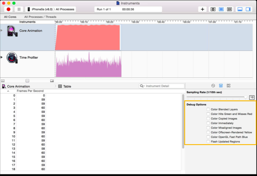Select table row 18 in sample list
This screenshot has height=176, width=257.
point(91,169)
